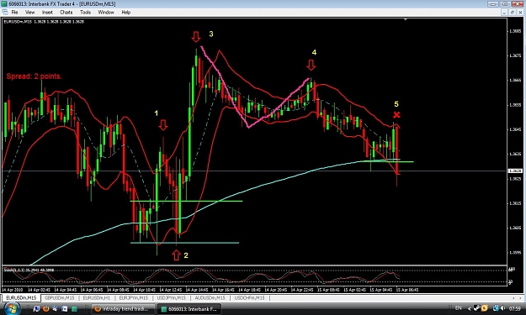Launch Firefox from the quick launch bar
Viewport: 526px width, 315px height.
tap(46, 308)
